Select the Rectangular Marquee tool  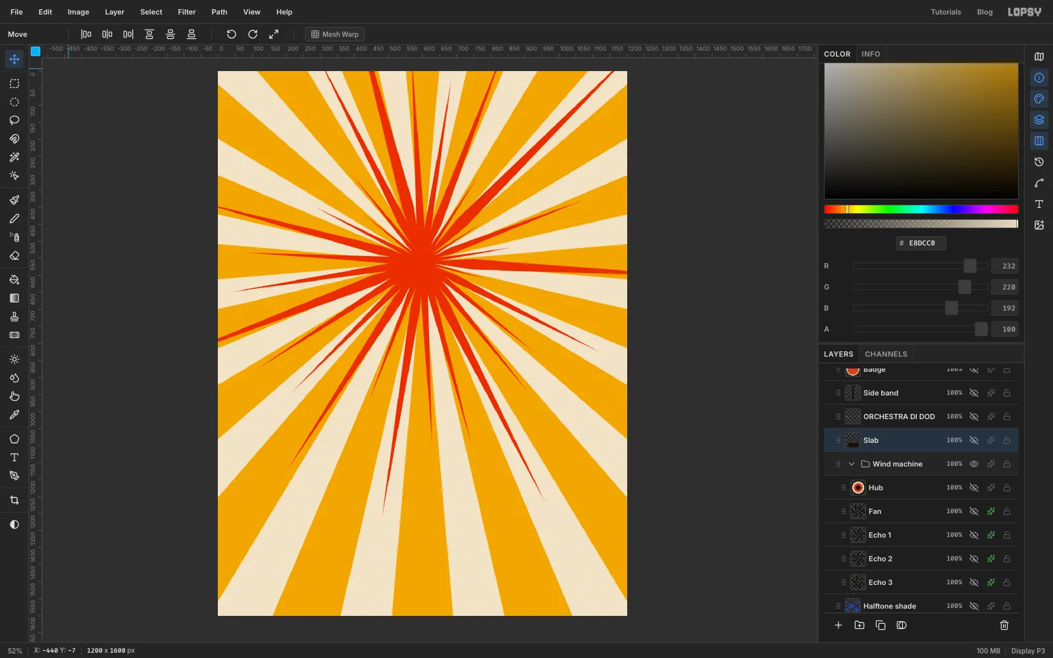14,84
